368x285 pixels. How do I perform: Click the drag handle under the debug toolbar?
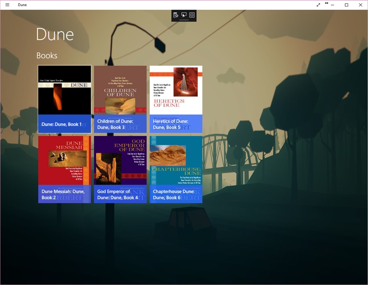[184, 21]
